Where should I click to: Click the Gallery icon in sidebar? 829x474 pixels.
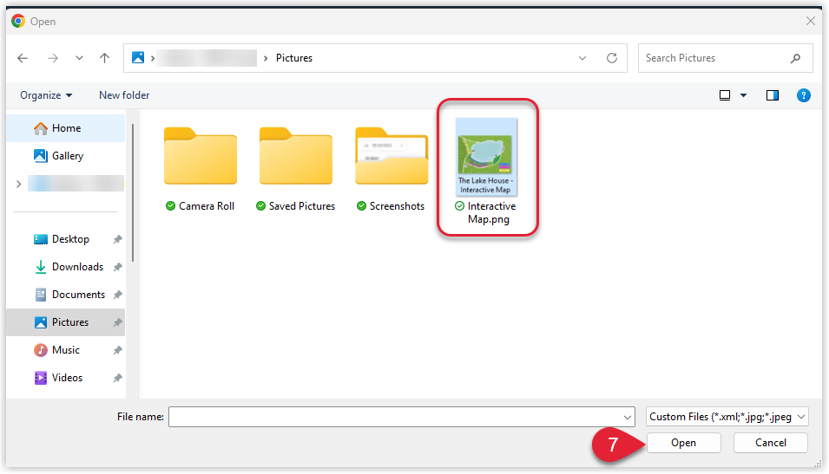pos(40,156)
